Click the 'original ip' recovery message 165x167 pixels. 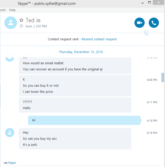click(x=63, y=69)
